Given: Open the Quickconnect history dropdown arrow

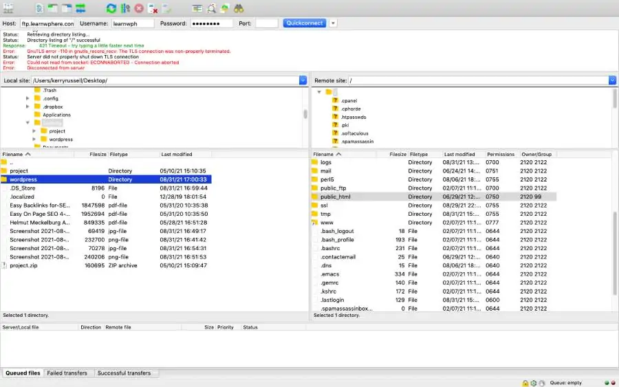Looking at the screenshot, I should pos(334,23).
